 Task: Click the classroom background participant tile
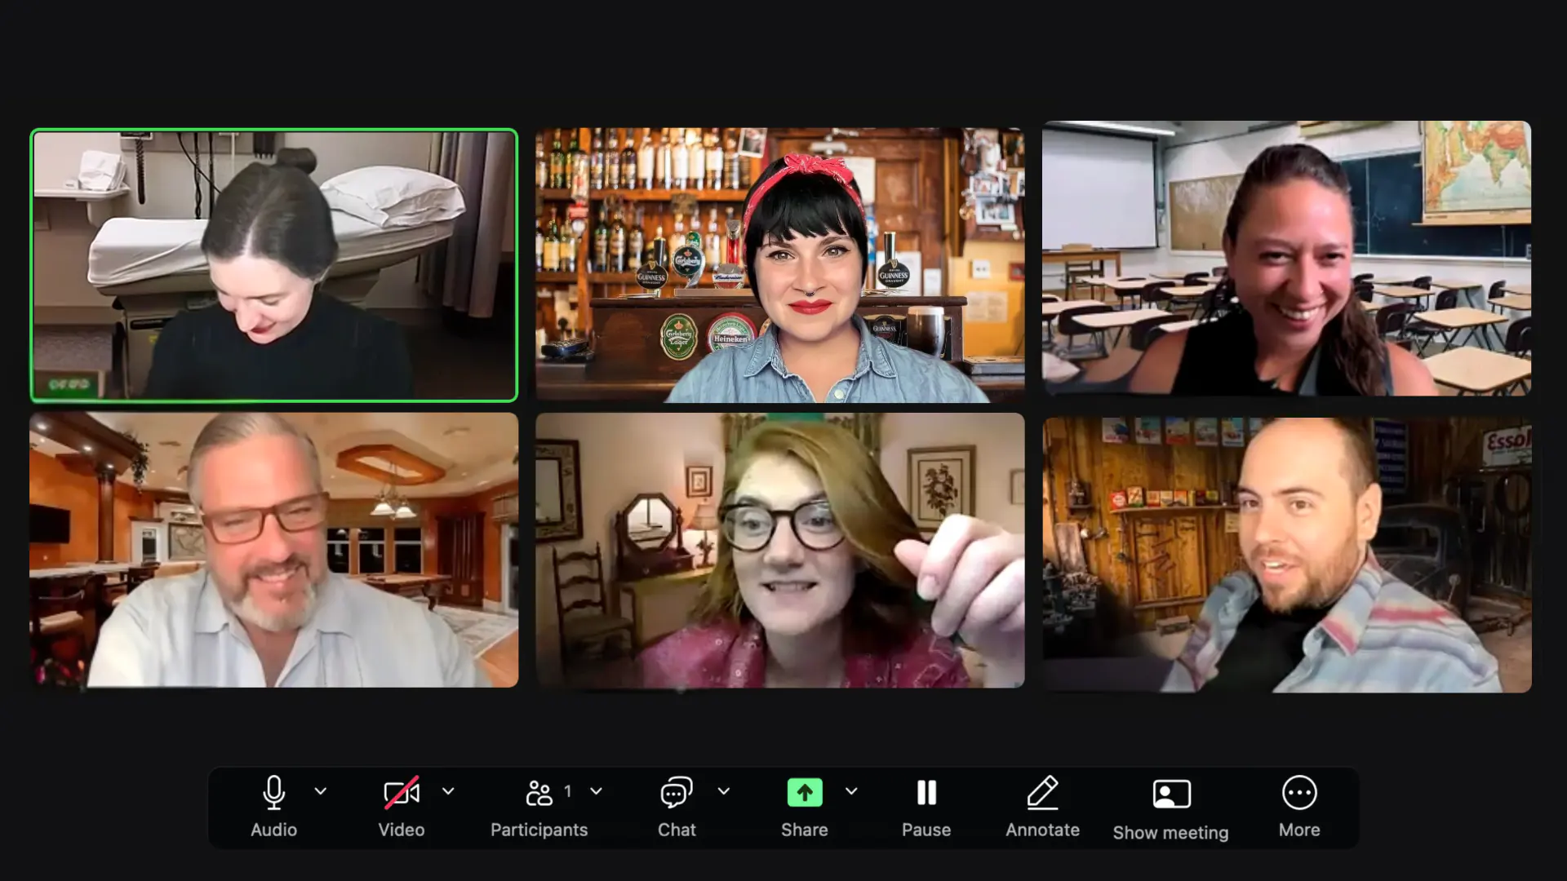pos(1286,259)
